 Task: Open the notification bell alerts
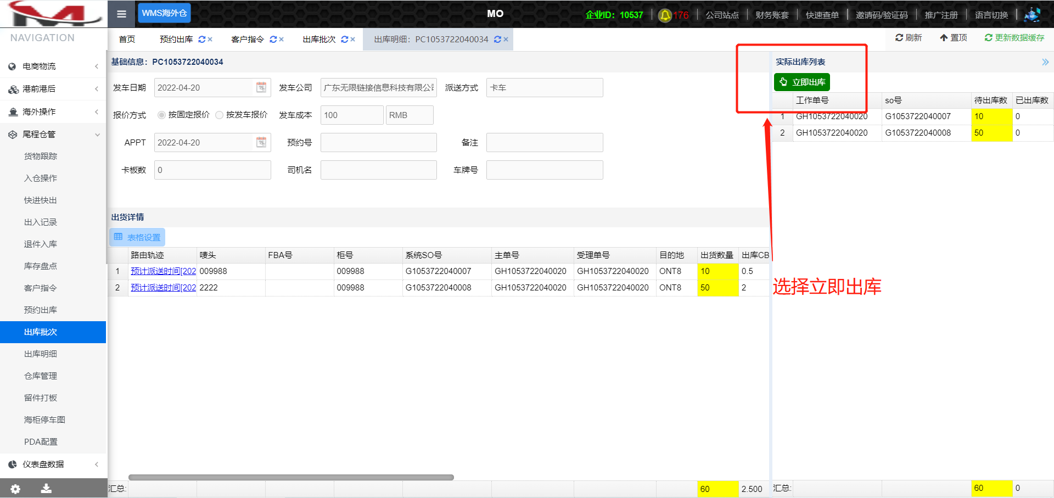665,15
